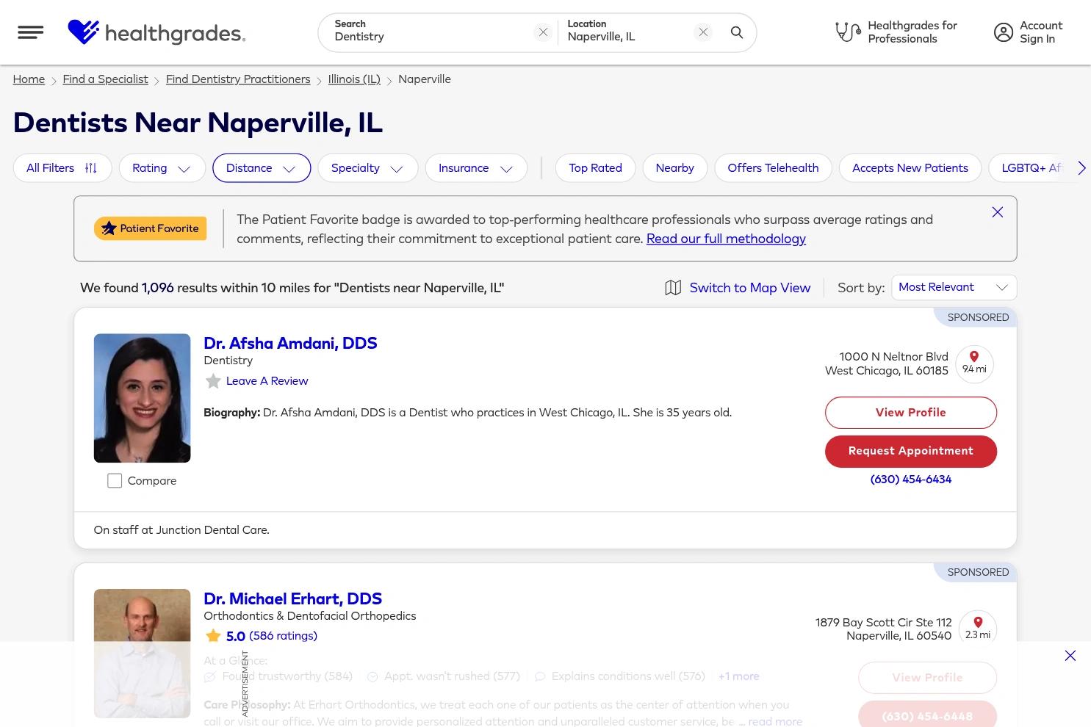Click address 1879 Bay Scott Cir Ste 112
The width and height of the screenshot is (1091, 727).
click(x=883, y=629)
